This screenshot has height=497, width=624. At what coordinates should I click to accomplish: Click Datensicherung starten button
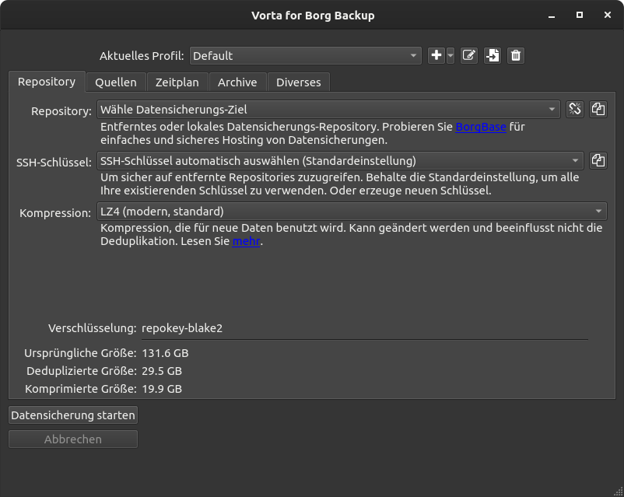tap(73, 415)
